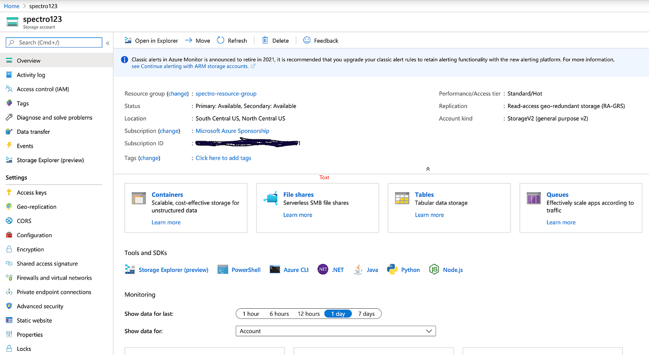Click Learn more under Tables
The width and height of the screenshot is (649, 355).
(x=429, y=215)
